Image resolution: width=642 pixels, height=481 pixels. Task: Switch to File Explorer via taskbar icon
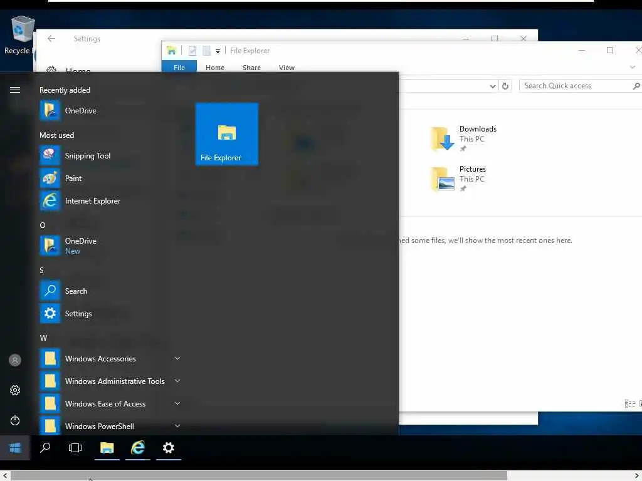tap(107, 448)
